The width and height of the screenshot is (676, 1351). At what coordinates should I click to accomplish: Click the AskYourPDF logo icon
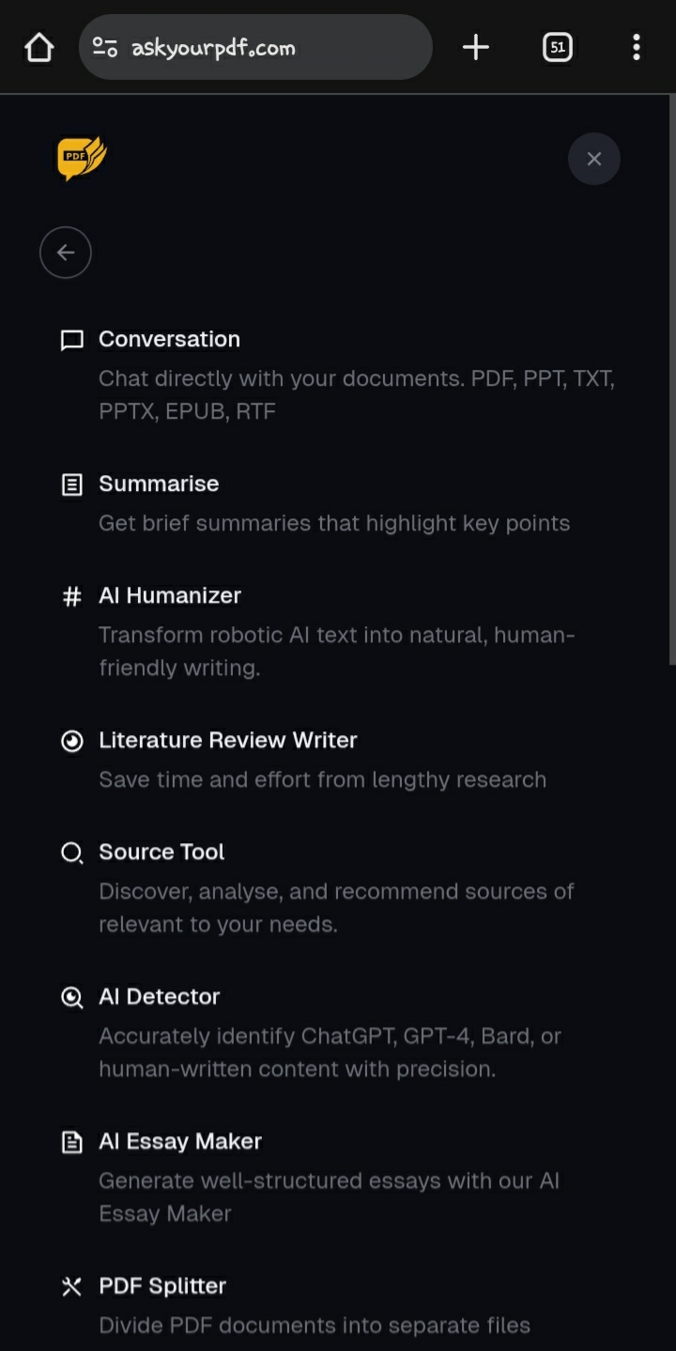point(82,159)
